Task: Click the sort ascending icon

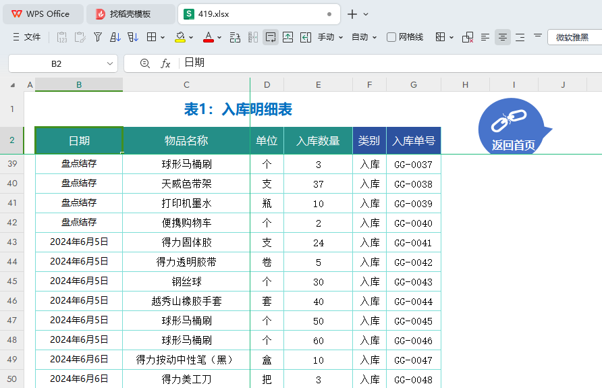Action: [x=115, y=37]
